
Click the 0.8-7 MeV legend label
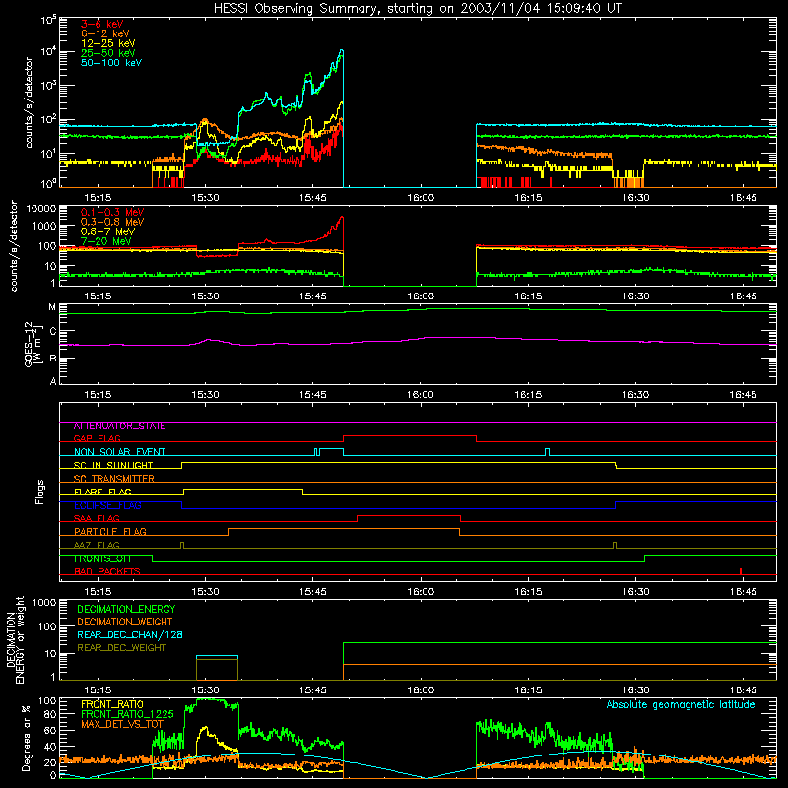click(x=107, y=231)
